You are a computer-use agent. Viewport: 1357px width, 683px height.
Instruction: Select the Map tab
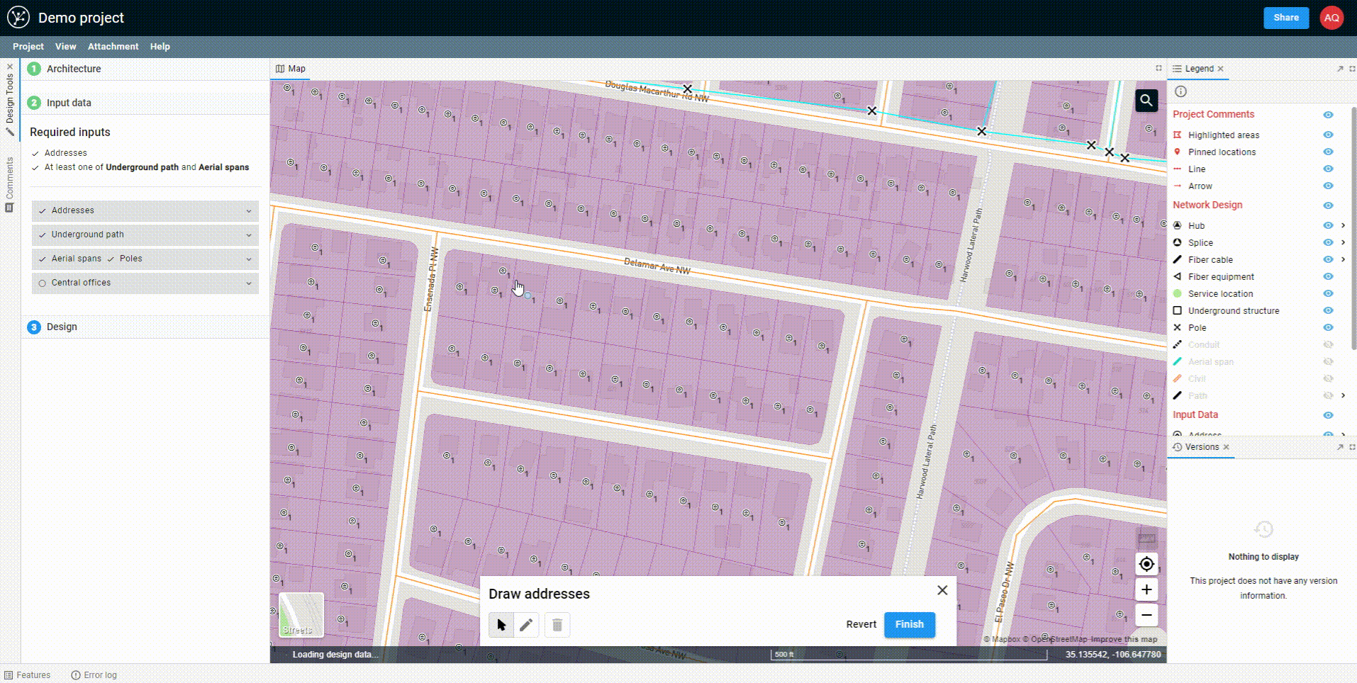[x=291, y=69]
